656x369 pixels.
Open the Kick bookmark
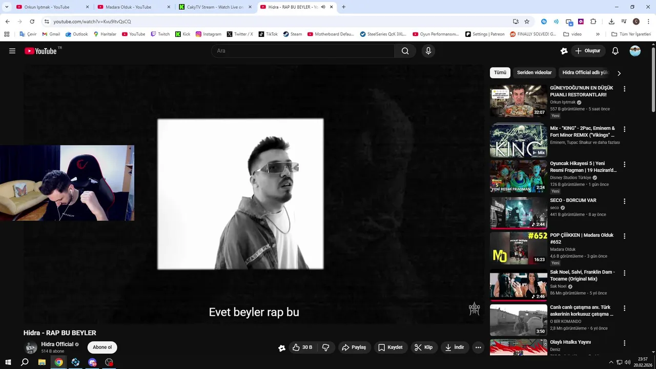click(x=182, y=34)
